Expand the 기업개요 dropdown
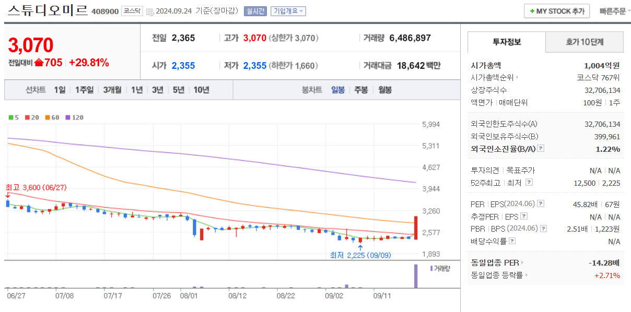 pyautogui.click(x=288, y=11)
